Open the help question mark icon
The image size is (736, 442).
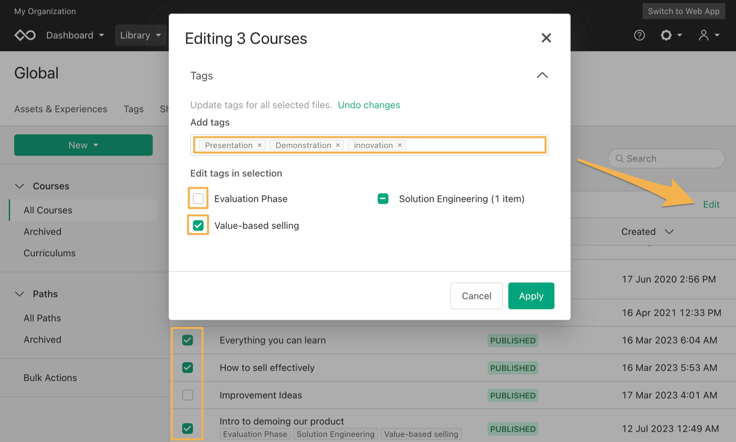(639, 35)
